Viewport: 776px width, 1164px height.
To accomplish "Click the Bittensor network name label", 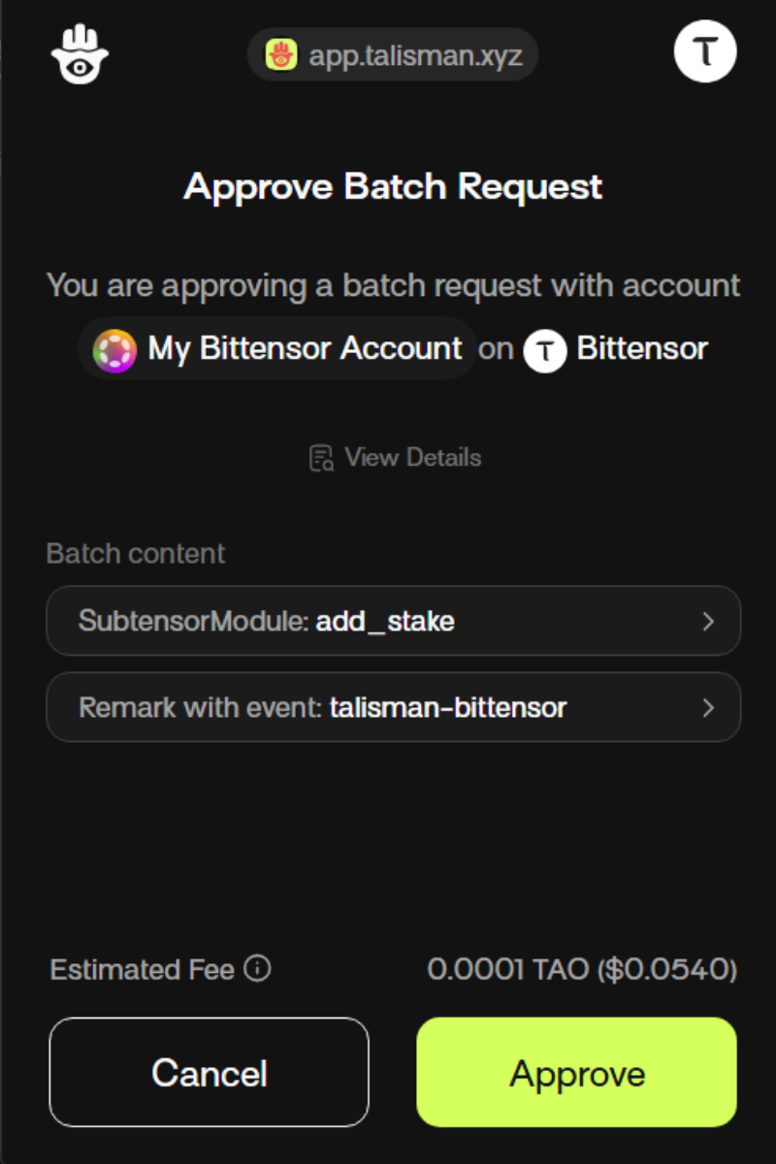I will pos(642,348).
